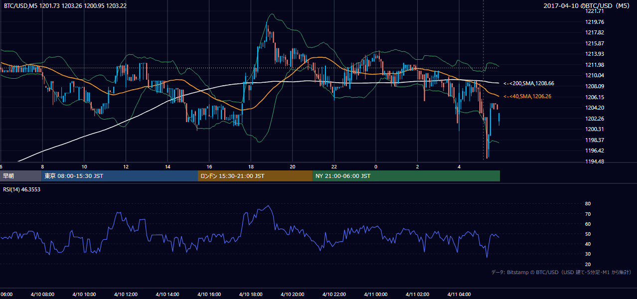The height and width of the screenshot is (299, 637).
Task: Click the ロンドン 15:30-21:00 JST session bar
Action: pyautogui.click(x=255, y=176)
